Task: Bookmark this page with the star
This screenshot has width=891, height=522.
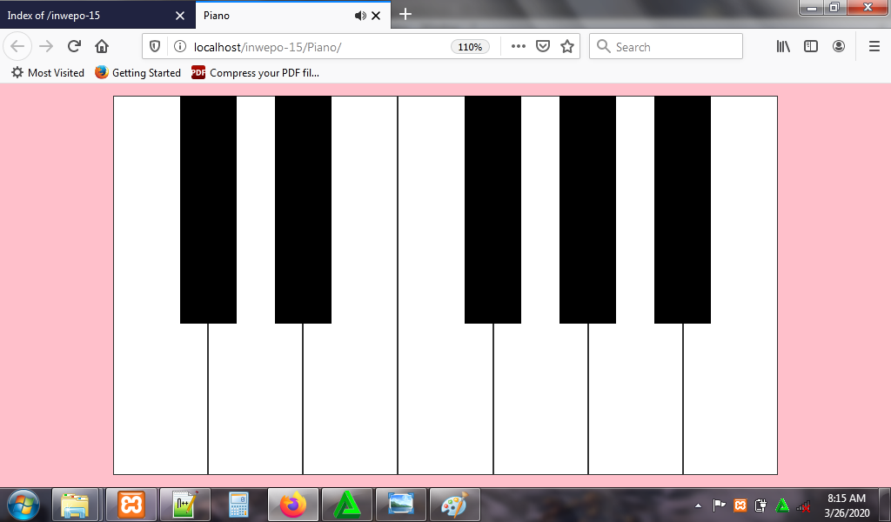Action: click(567, 47)
